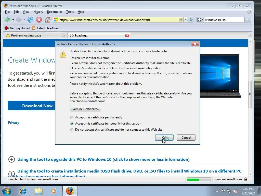261x196 pixels.
Task: Click the Examine Certificate button
Action: [x=85, y=109]
